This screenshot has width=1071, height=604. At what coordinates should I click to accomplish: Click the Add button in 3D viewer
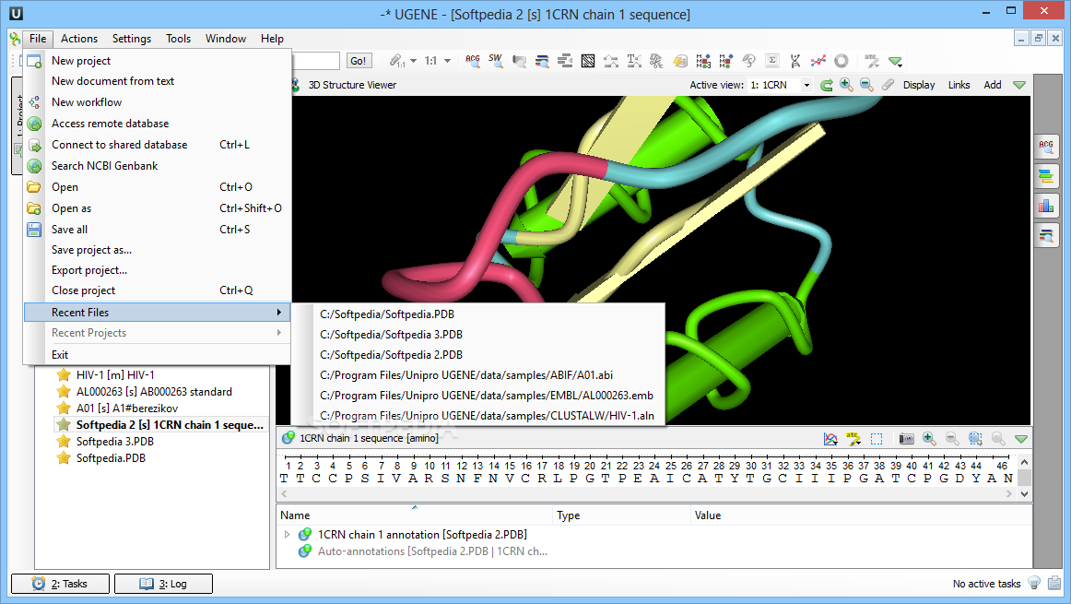[x=993, y=85]
